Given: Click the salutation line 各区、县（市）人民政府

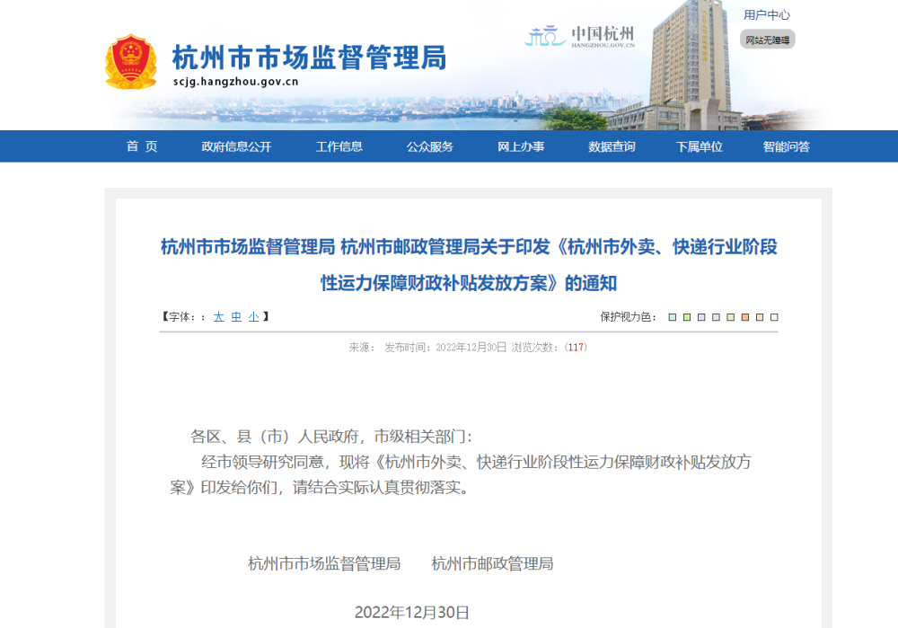Looking at the screenshot, I should click(x=332, y=437).
